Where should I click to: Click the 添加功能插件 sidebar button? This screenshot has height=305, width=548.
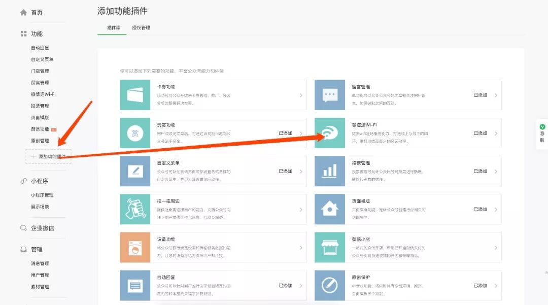pyautogui.click(x=49, y=157)
